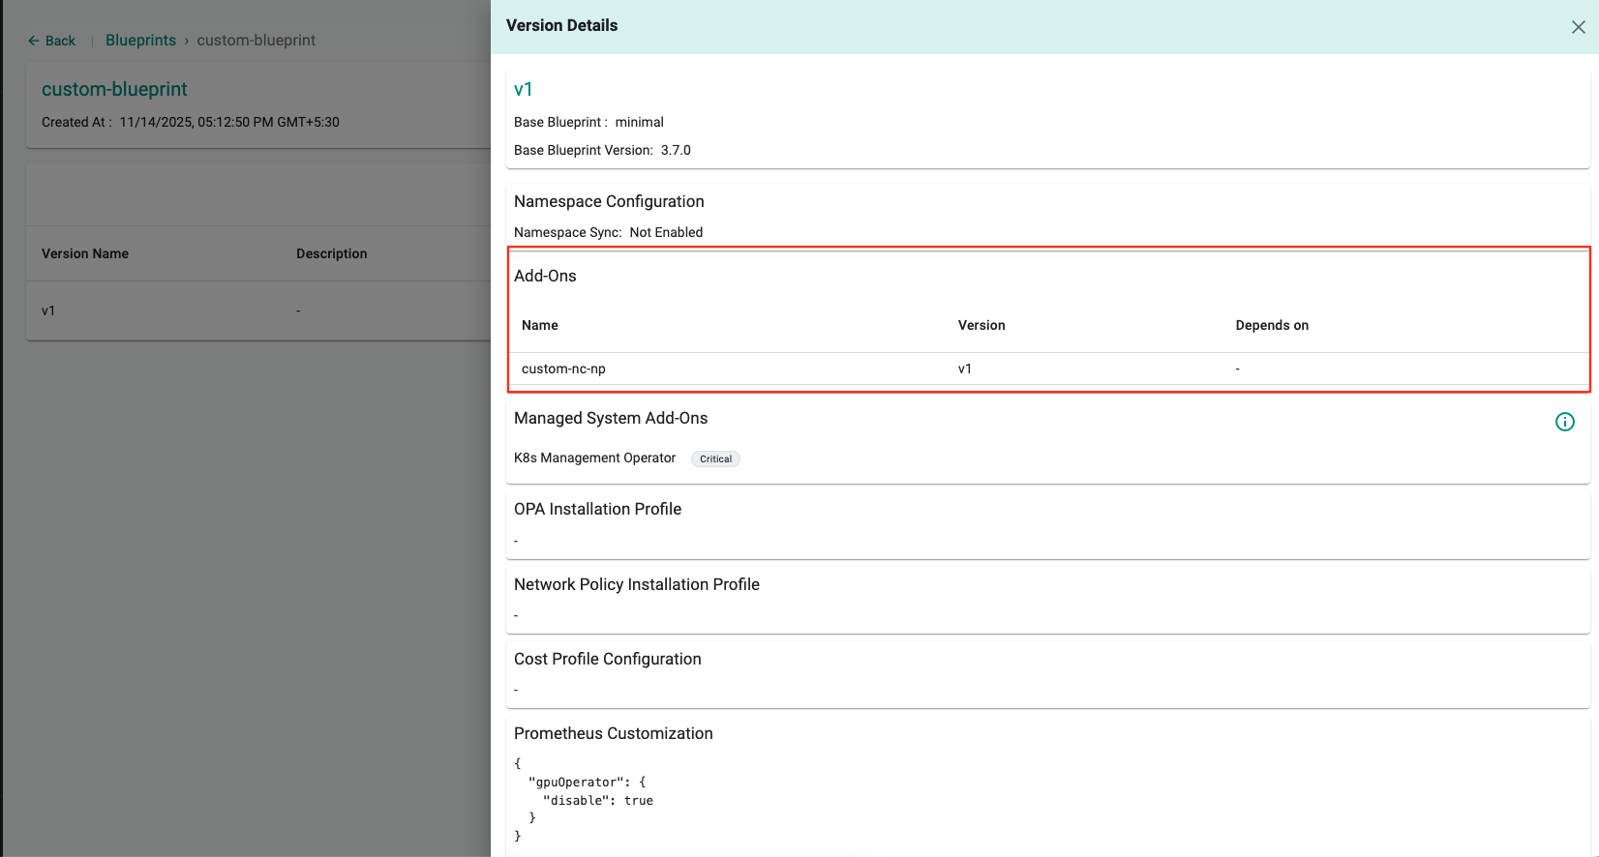Click the OPA Installation Profile heading
The height and width of the screenshot is (857, 1599).
click(x=597, y=509)
